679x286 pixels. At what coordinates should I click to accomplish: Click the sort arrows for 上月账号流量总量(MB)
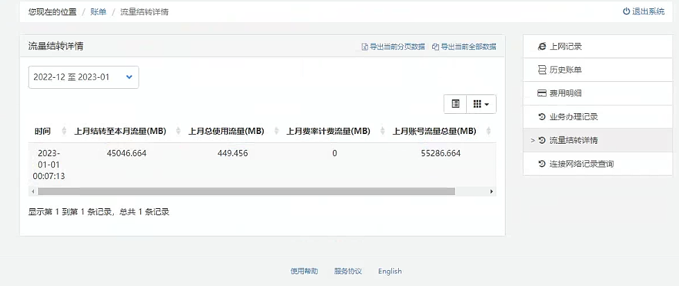click(489, 131)
